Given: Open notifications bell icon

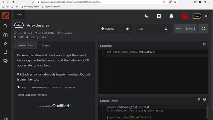Looking at the screenshot, I should [x=171, y=16].
